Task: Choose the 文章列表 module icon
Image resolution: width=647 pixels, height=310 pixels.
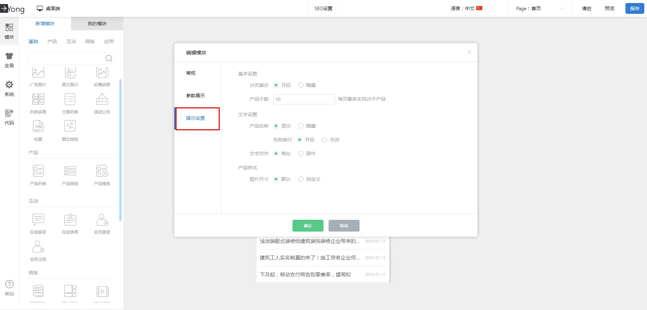Action: [70, 100]
